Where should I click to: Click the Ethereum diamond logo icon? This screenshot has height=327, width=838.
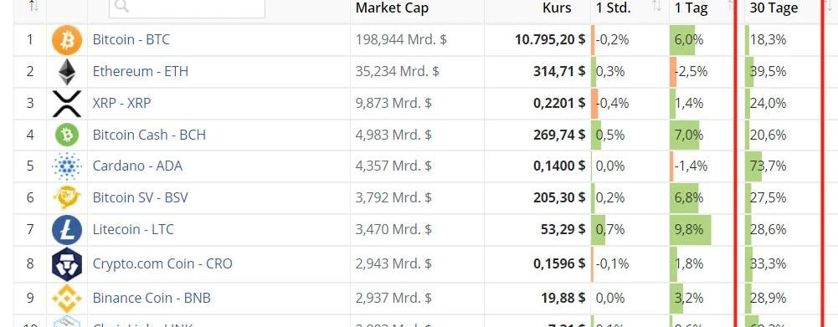click(67, 72)
